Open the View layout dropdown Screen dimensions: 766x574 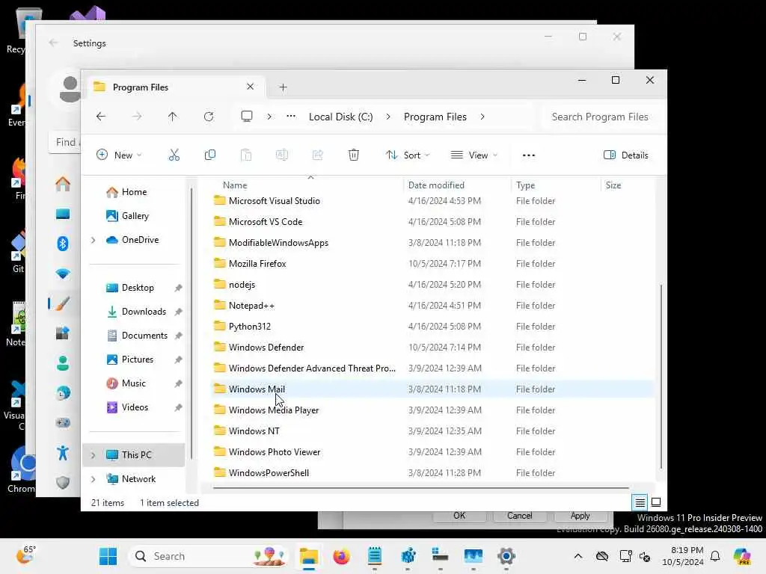(x=474, y=155)
